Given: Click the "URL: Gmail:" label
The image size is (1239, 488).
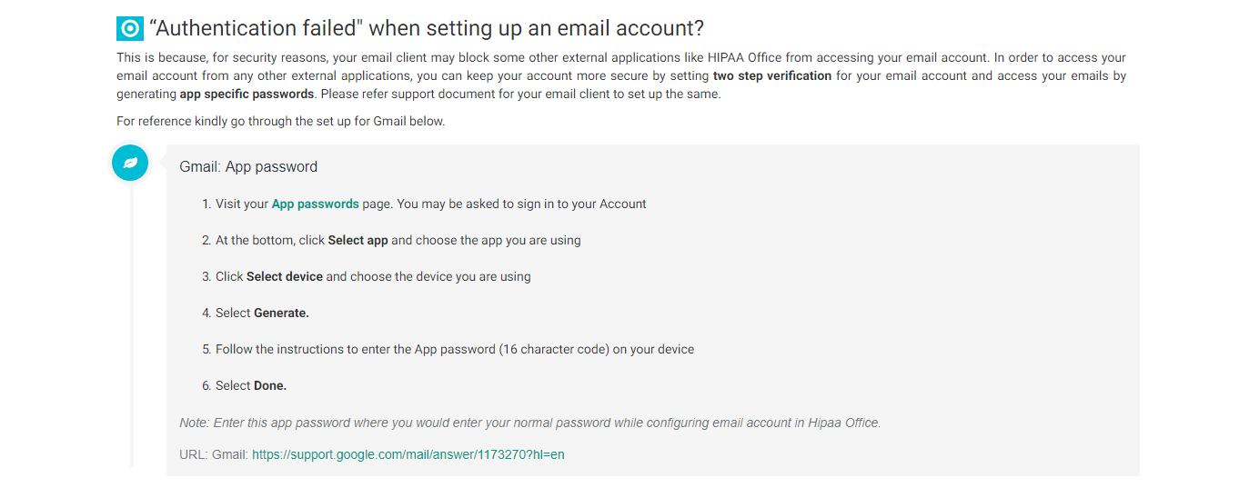Looking at the screenshot, I should point(214,454).
